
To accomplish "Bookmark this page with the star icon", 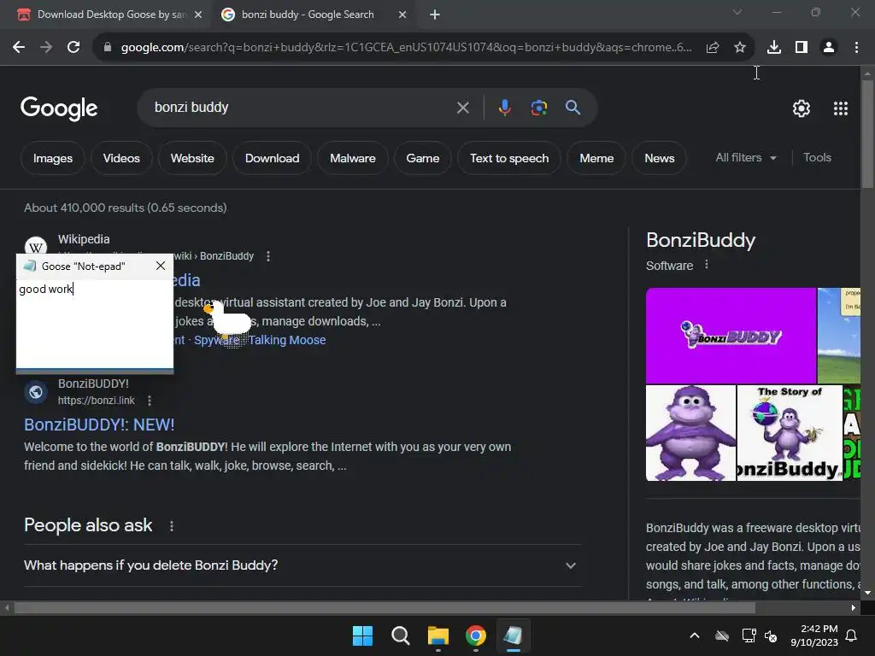I will [x=740, y=48].
